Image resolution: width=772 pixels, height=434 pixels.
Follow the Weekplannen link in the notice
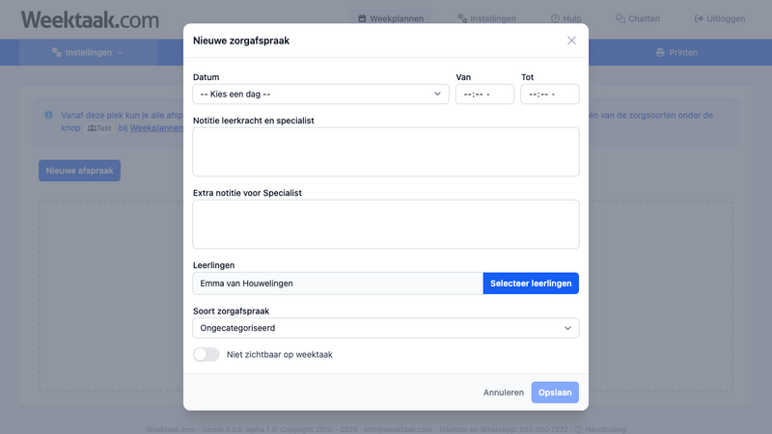[x=156, y=128]
